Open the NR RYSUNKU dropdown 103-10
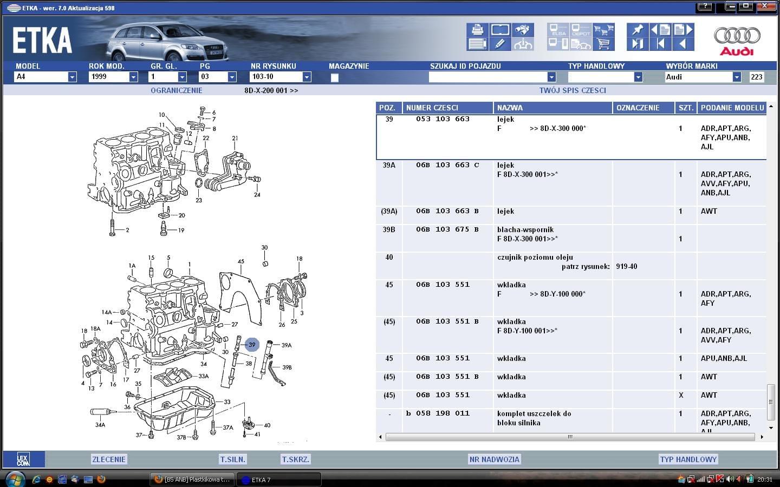 tap(307, 77)
